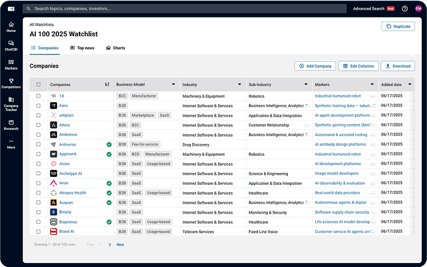Check the box for the Aaru row
The height and width of the screenshot is (267, 427).
(39, 105)
